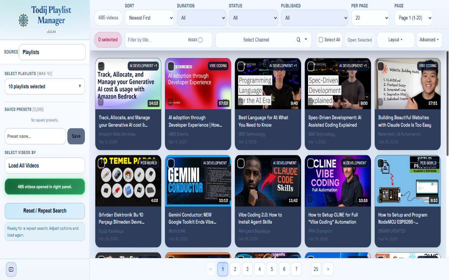Click drag handle on Gemini Conductor card
The width and height of the screenshot is (449, 280).
pos(170,199)
